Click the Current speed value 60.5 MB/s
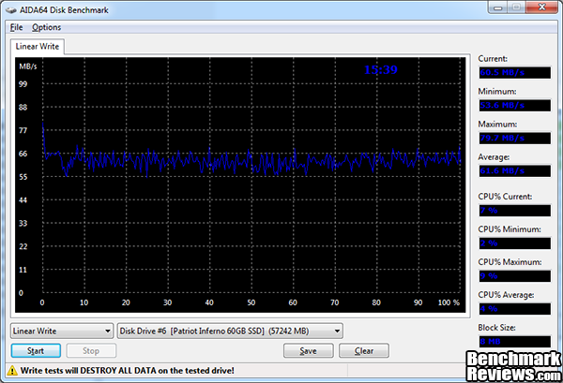This screenshot has height=383, width=563. [x=514, y=73]
